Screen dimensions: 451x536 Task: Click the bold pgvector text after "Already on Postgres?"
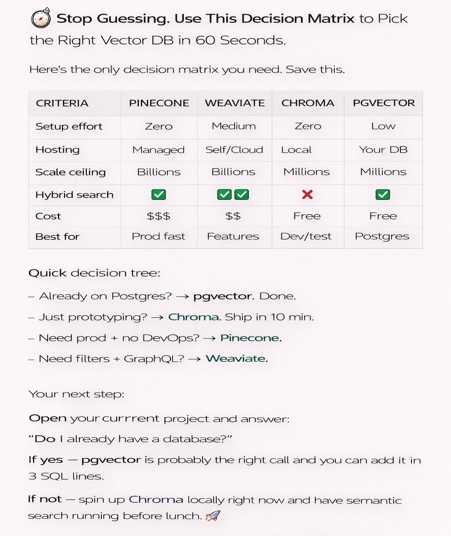[223, 296]
